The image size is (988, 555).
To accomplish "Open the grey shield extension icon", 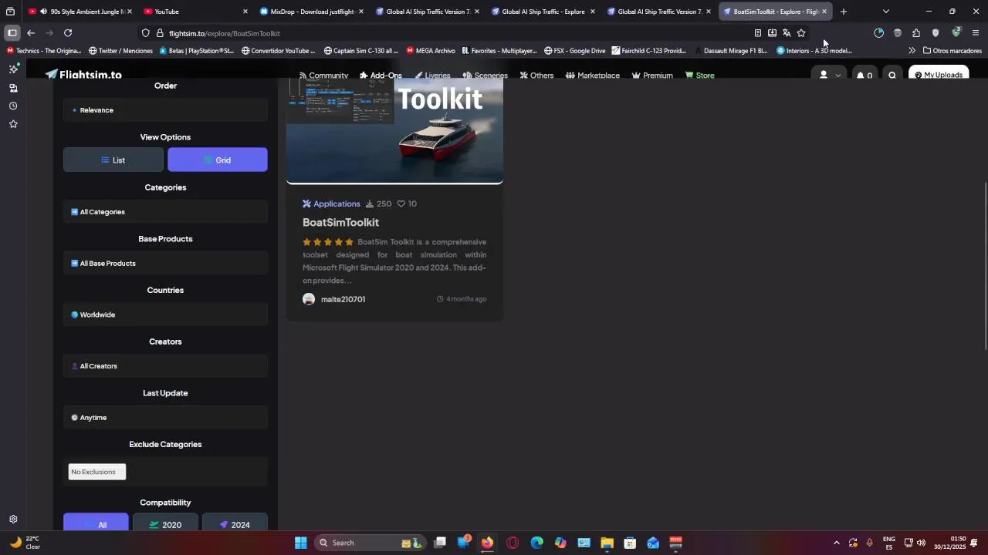I will point(936,33).
